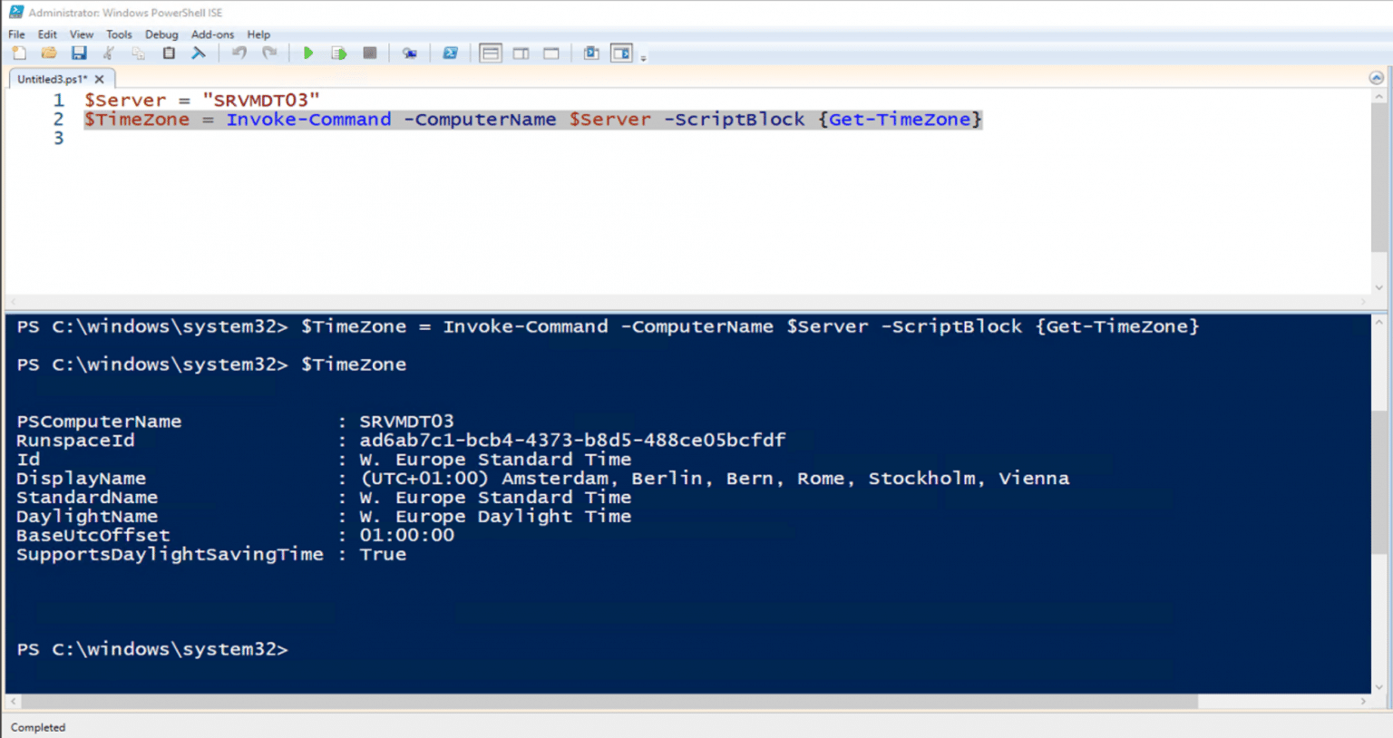Click the PowerShell ISE title bar icon
Screen dimensions: 1393x738
click(15, 12)
